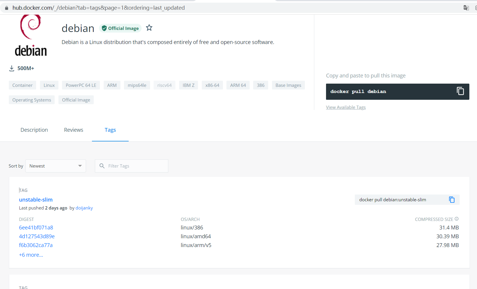Click the compressed size info icon

point(457,219)
